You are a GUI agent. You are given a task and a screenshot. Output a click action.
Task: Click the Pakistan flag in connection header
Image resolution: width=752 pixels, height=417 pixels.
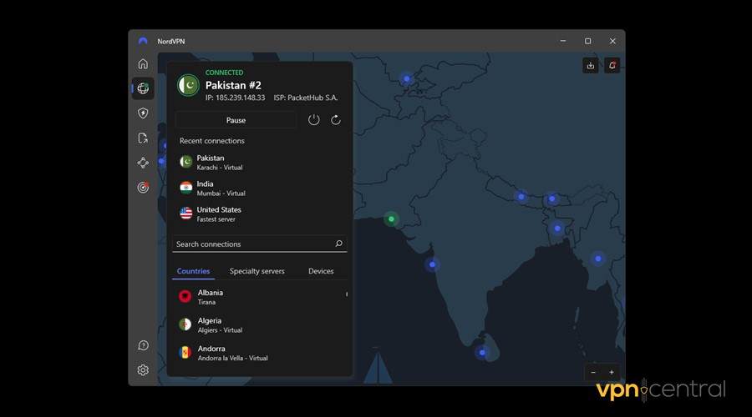188,85
